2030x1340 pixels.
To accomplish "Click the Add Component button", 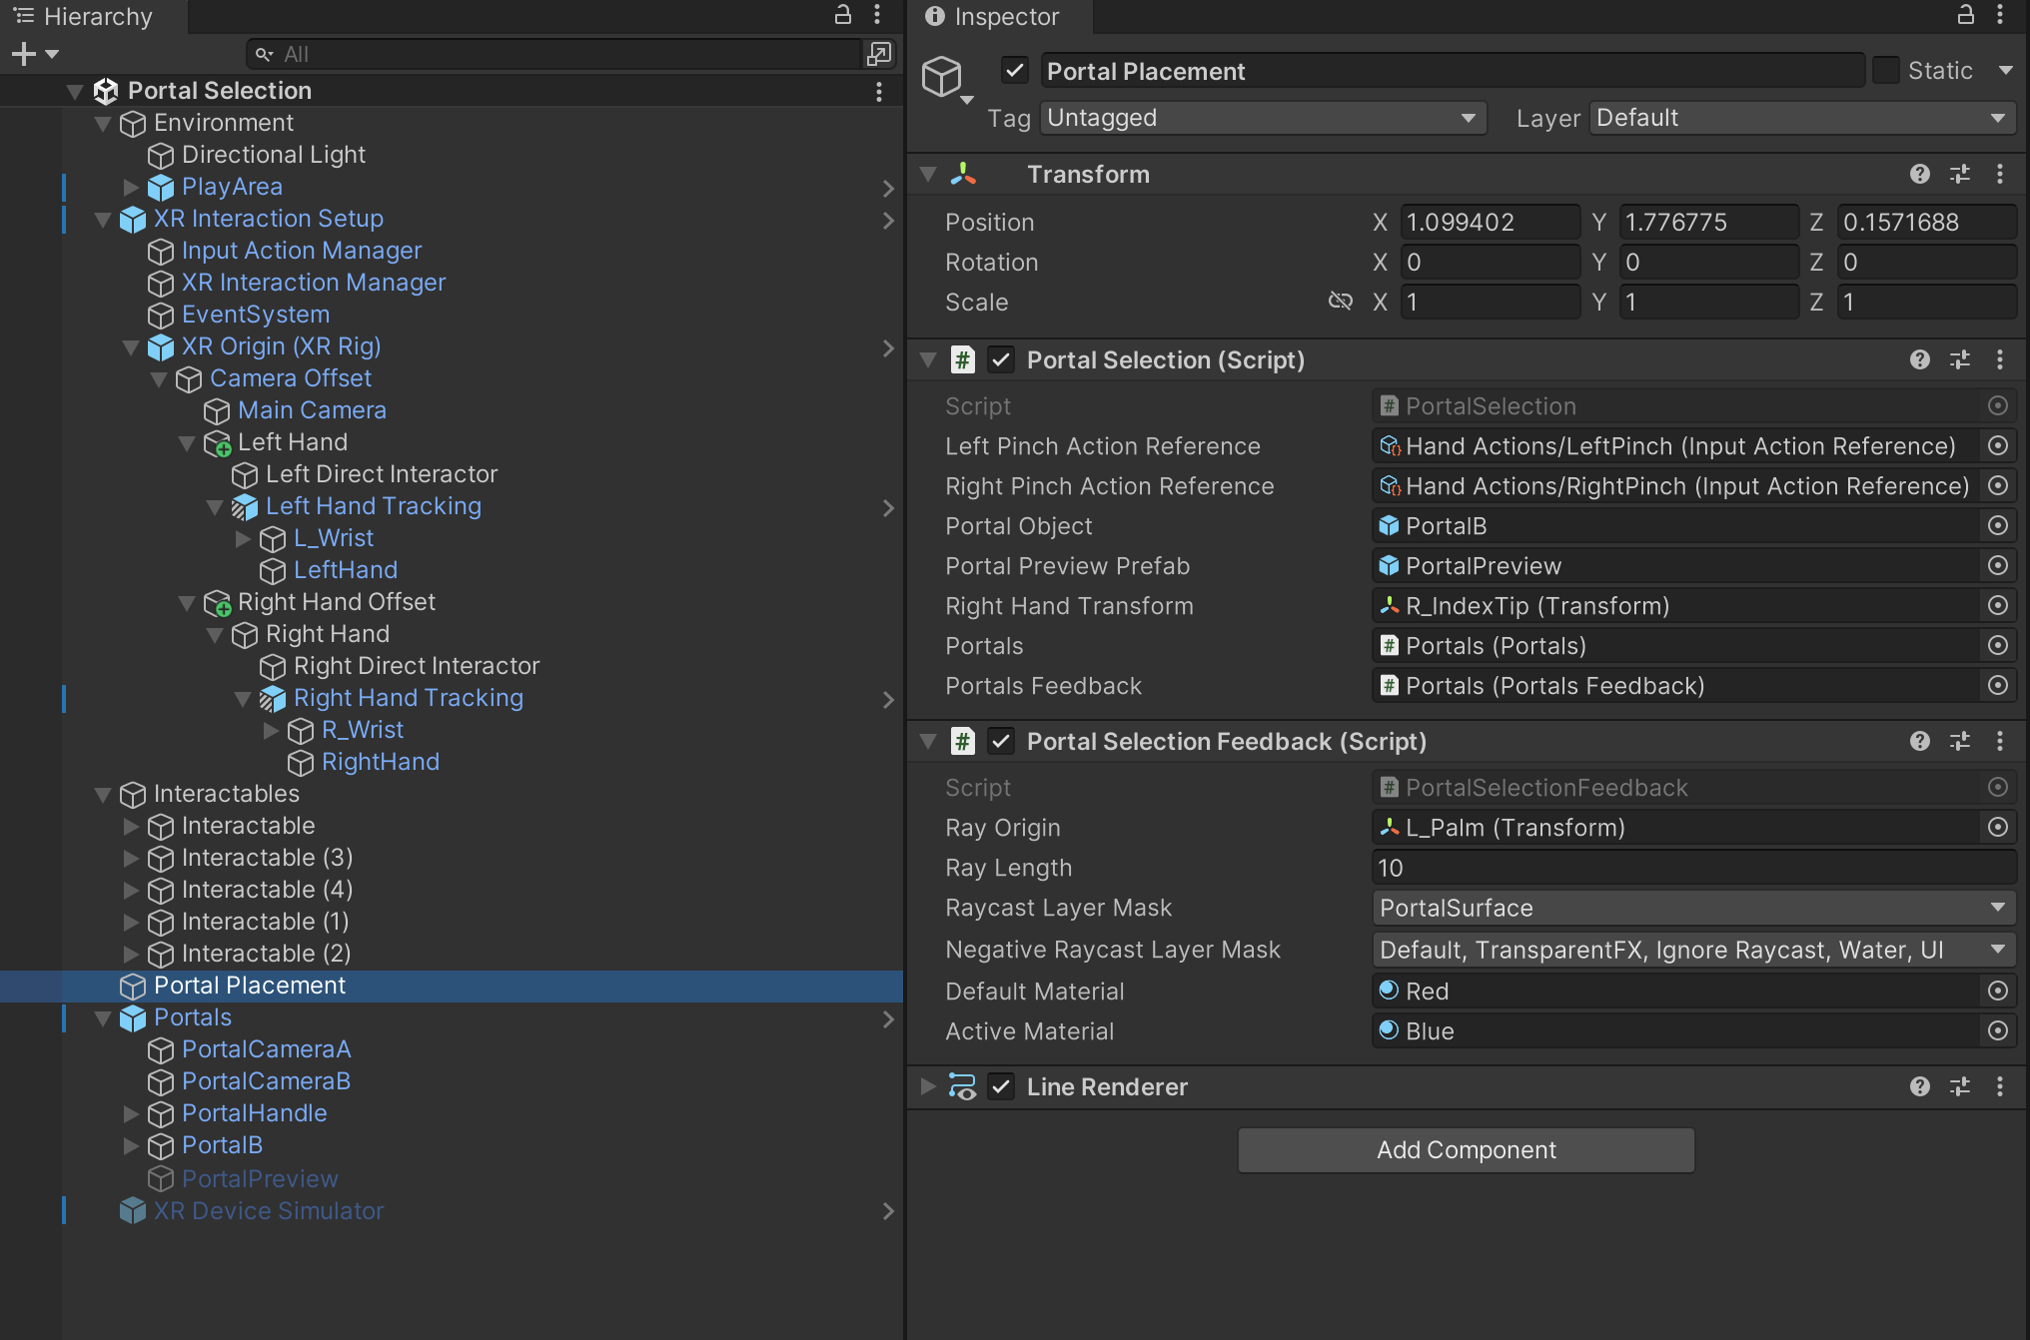I will [x=1466, y=1150].
